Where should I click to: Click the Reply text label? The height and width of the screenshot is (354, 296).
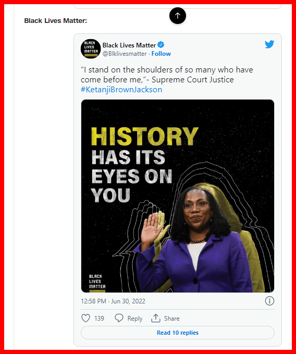[x=134, y=319]
